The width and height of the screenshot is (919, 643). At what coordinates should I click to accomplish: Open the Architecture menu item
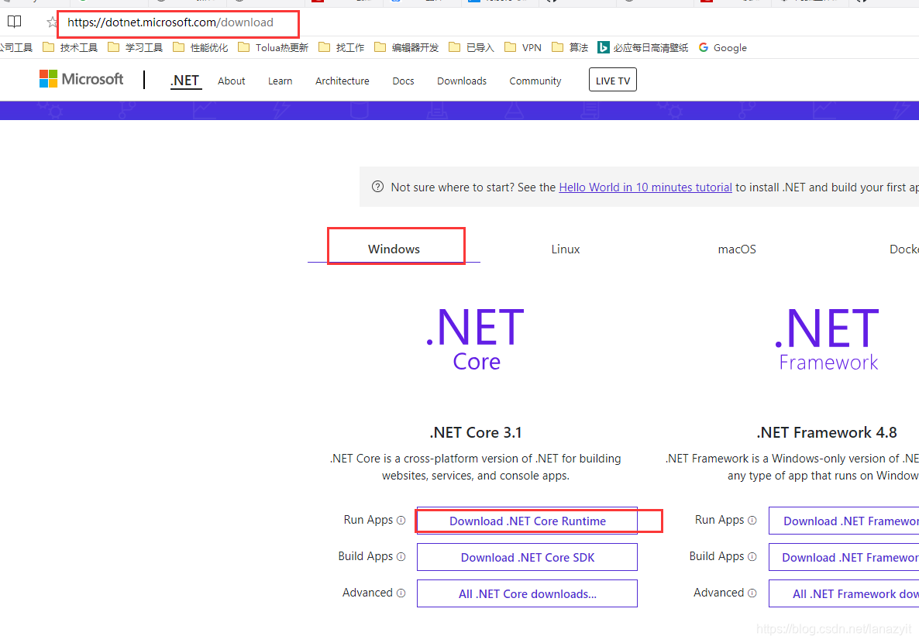coord(342,81)
